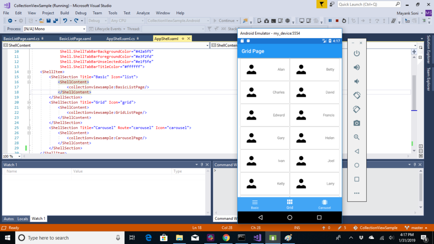Image resolution: width=434 pixels, height=244 pixels.
Task: Click editor vertical scrollbar thumb
Action: point(414,93)
